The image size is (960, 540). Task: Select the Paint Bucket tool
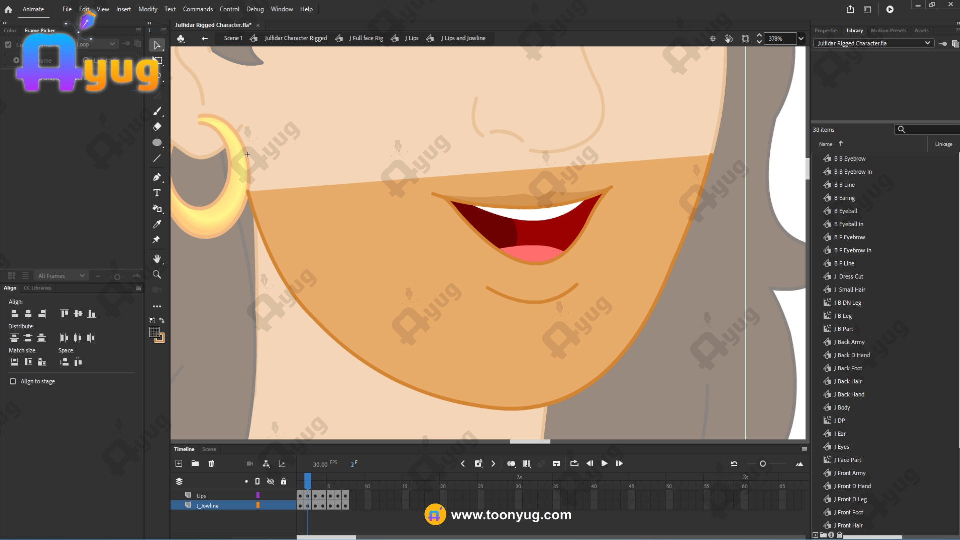157,209
